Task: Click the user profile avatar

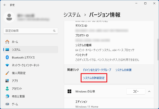Action: [9, 17]
